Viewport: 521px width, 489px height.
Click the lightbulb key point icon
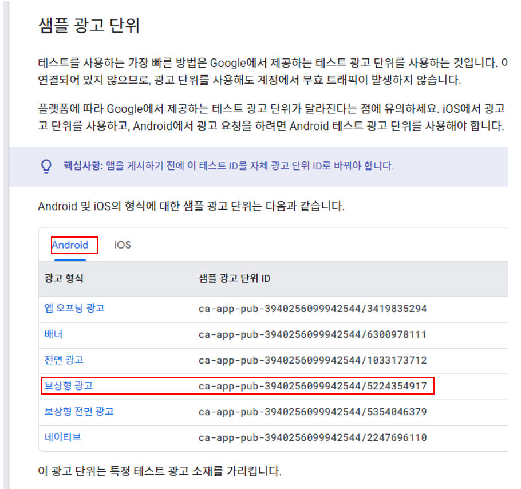46,167
